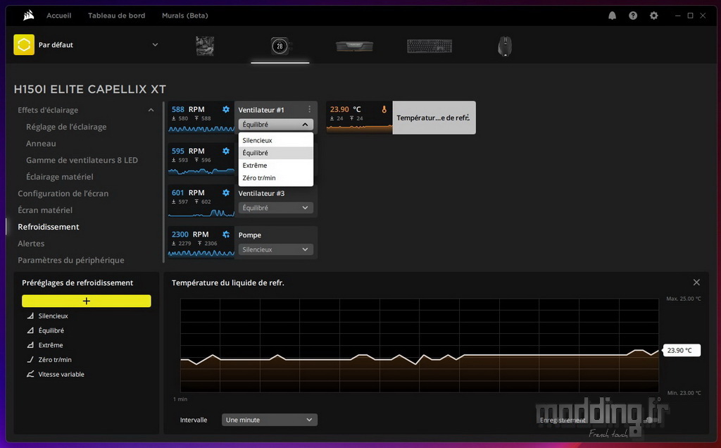This screenshot has height=448, width=721.
Task: Open the Alertes section
Action: coord(31,243)
